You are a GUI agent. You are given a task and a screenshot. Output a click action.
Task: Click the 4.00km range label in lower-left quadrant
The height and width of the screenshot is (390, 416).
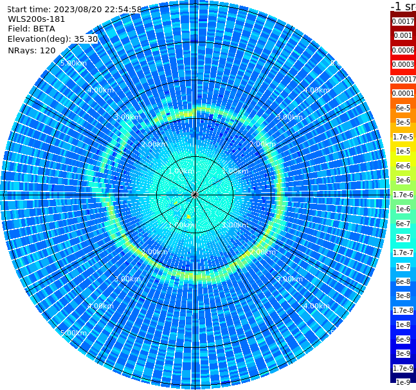(100, 306)
